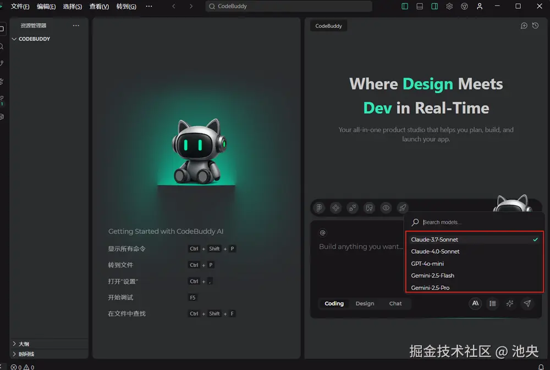
Task: Open the 查看(V) menu
Action: coord(99,6)
